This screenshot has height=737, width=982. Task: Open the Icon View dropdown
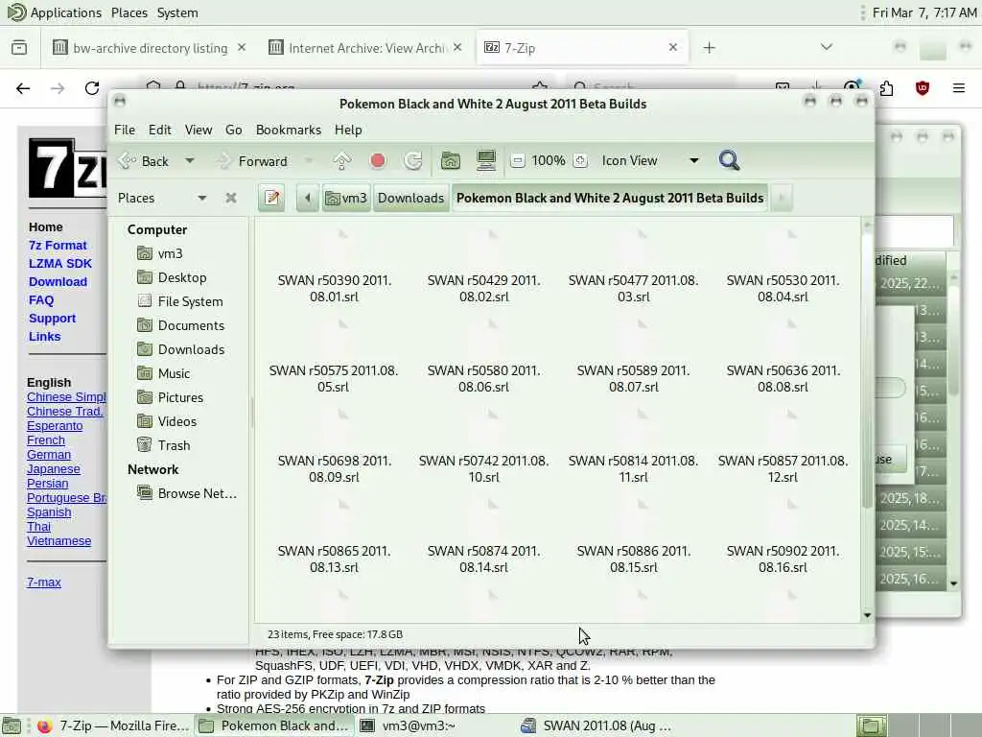(x=649, y=161)
